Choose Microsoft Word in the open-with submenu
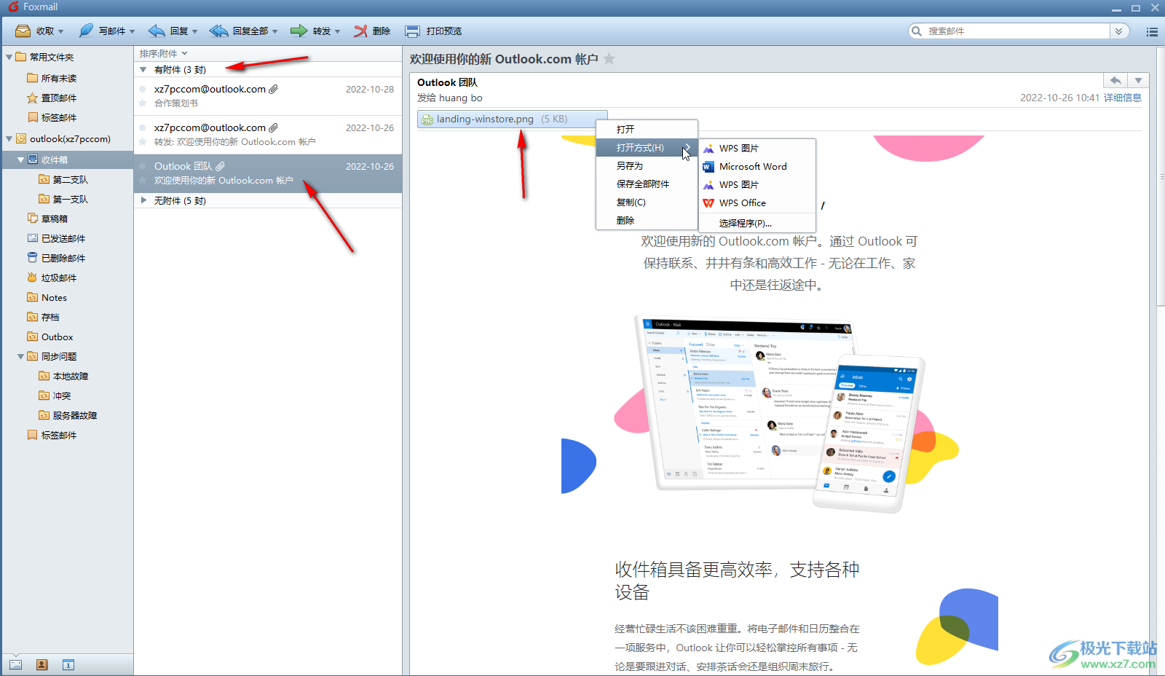1165x676 pixels. tap(753, 166)
